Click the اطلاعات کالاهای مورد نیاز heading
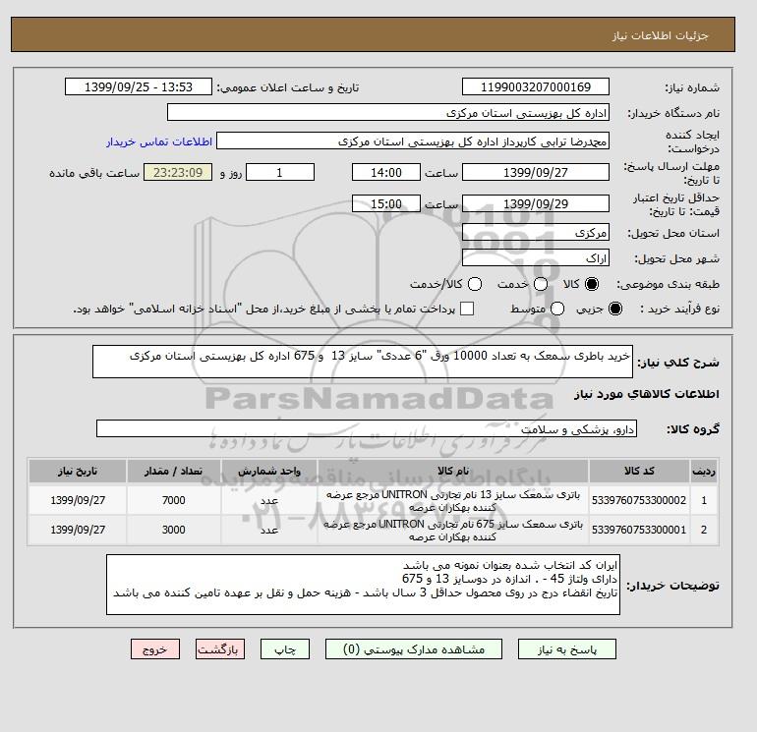Screen dimensions: 757x732 [x=647, y=394]
